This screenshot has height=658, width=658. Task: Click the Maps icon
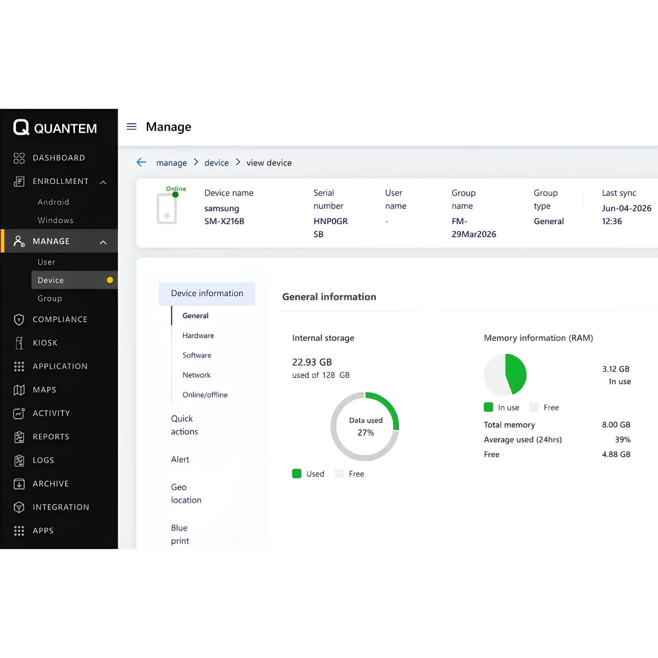[19, 390]
